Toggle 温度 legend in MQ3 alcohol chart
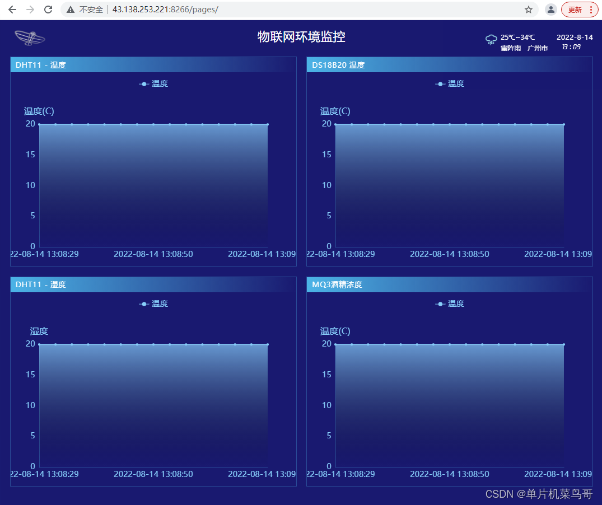Image resolution: width=602 pixels, height=505 pixels. point(450,303)
